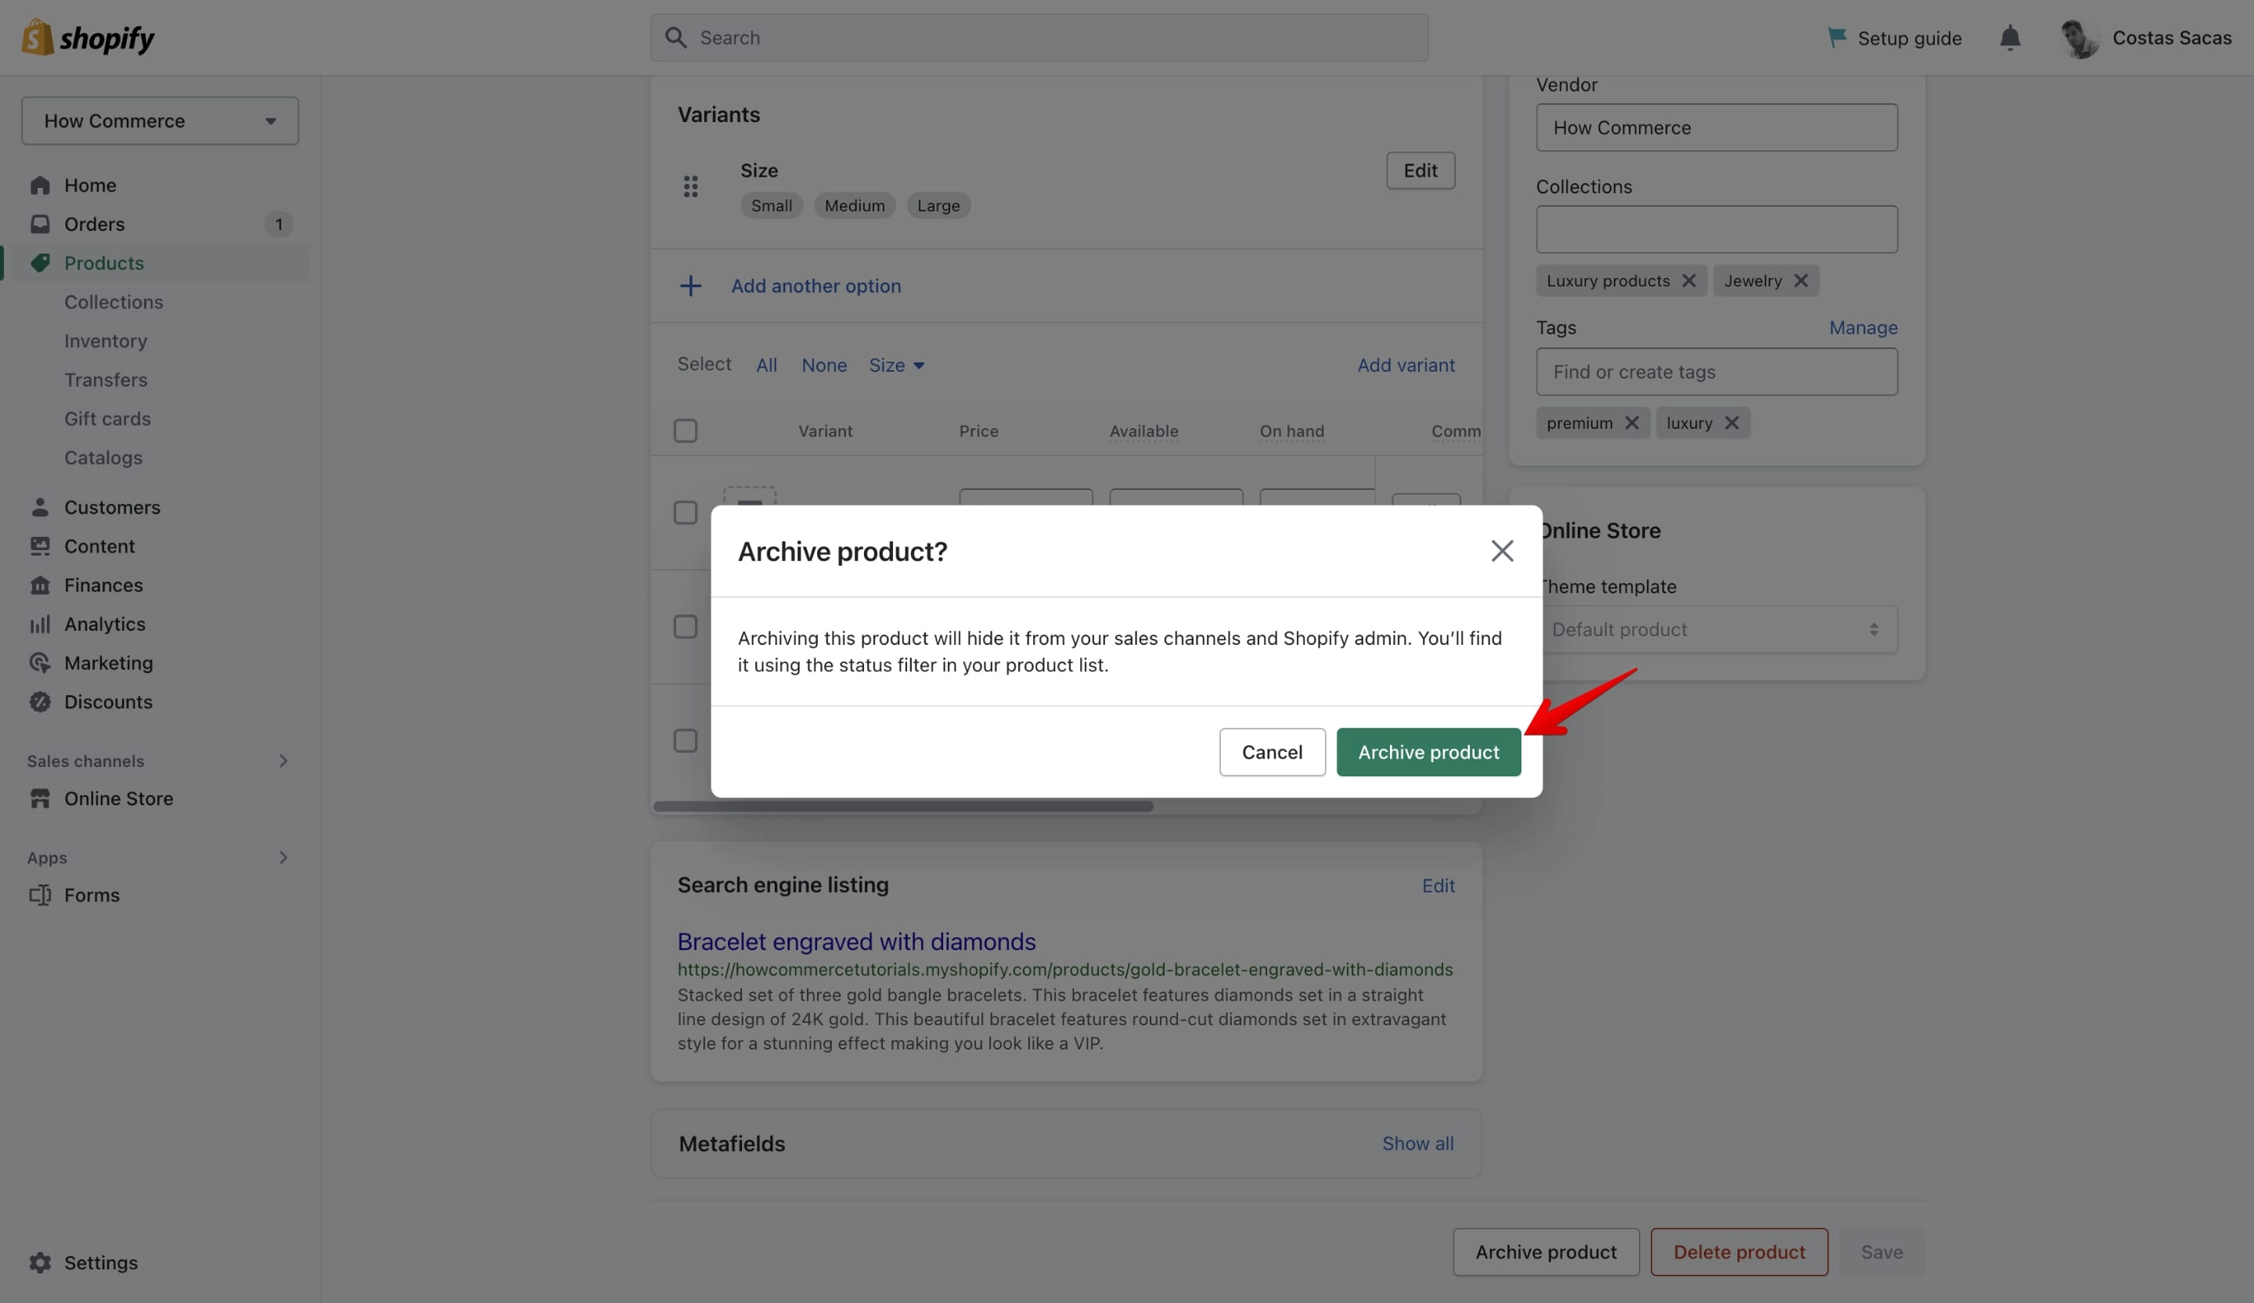Open Collections submenu item

pyautogui.click(x=113, y=302)
